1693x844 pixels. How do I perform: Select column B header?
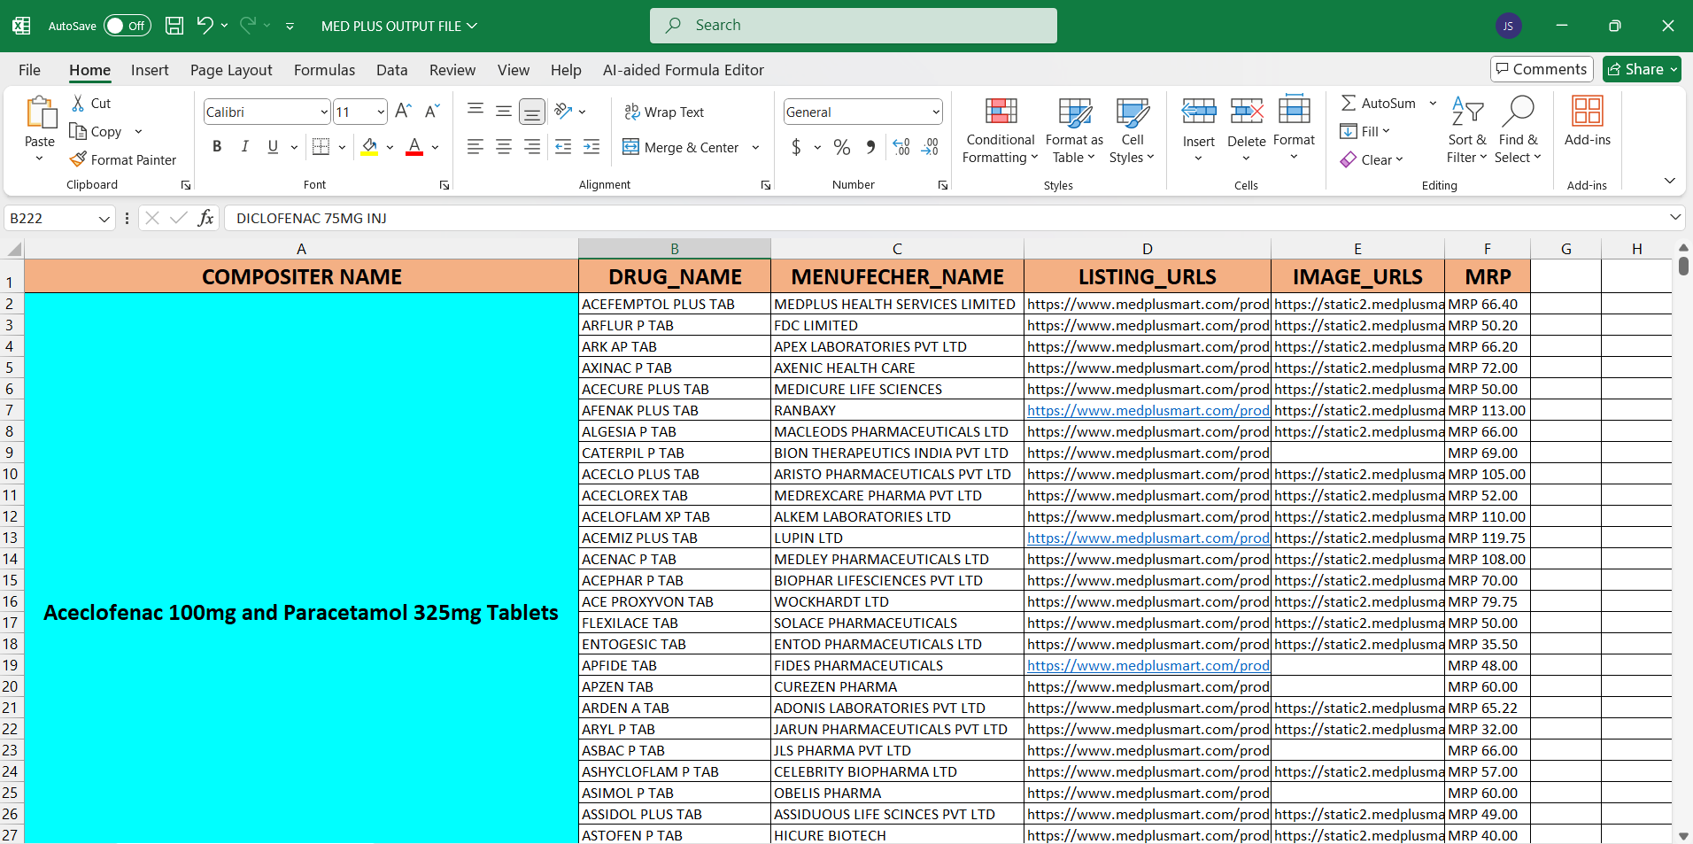coord(675,249)
